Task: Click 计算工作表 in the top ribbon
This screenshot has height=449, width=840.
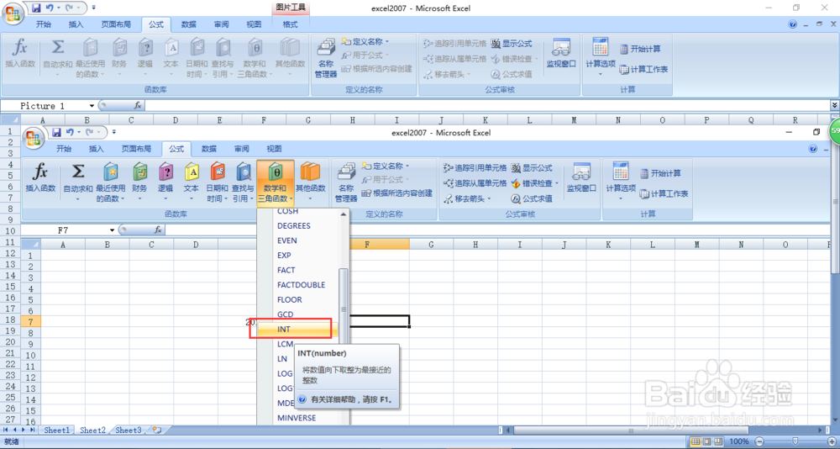Action: [643, 69]
